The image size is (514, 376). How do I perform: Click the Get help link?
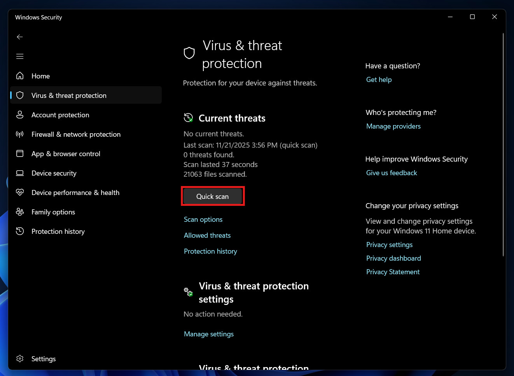pyautogui.click(x=379, y=80)
